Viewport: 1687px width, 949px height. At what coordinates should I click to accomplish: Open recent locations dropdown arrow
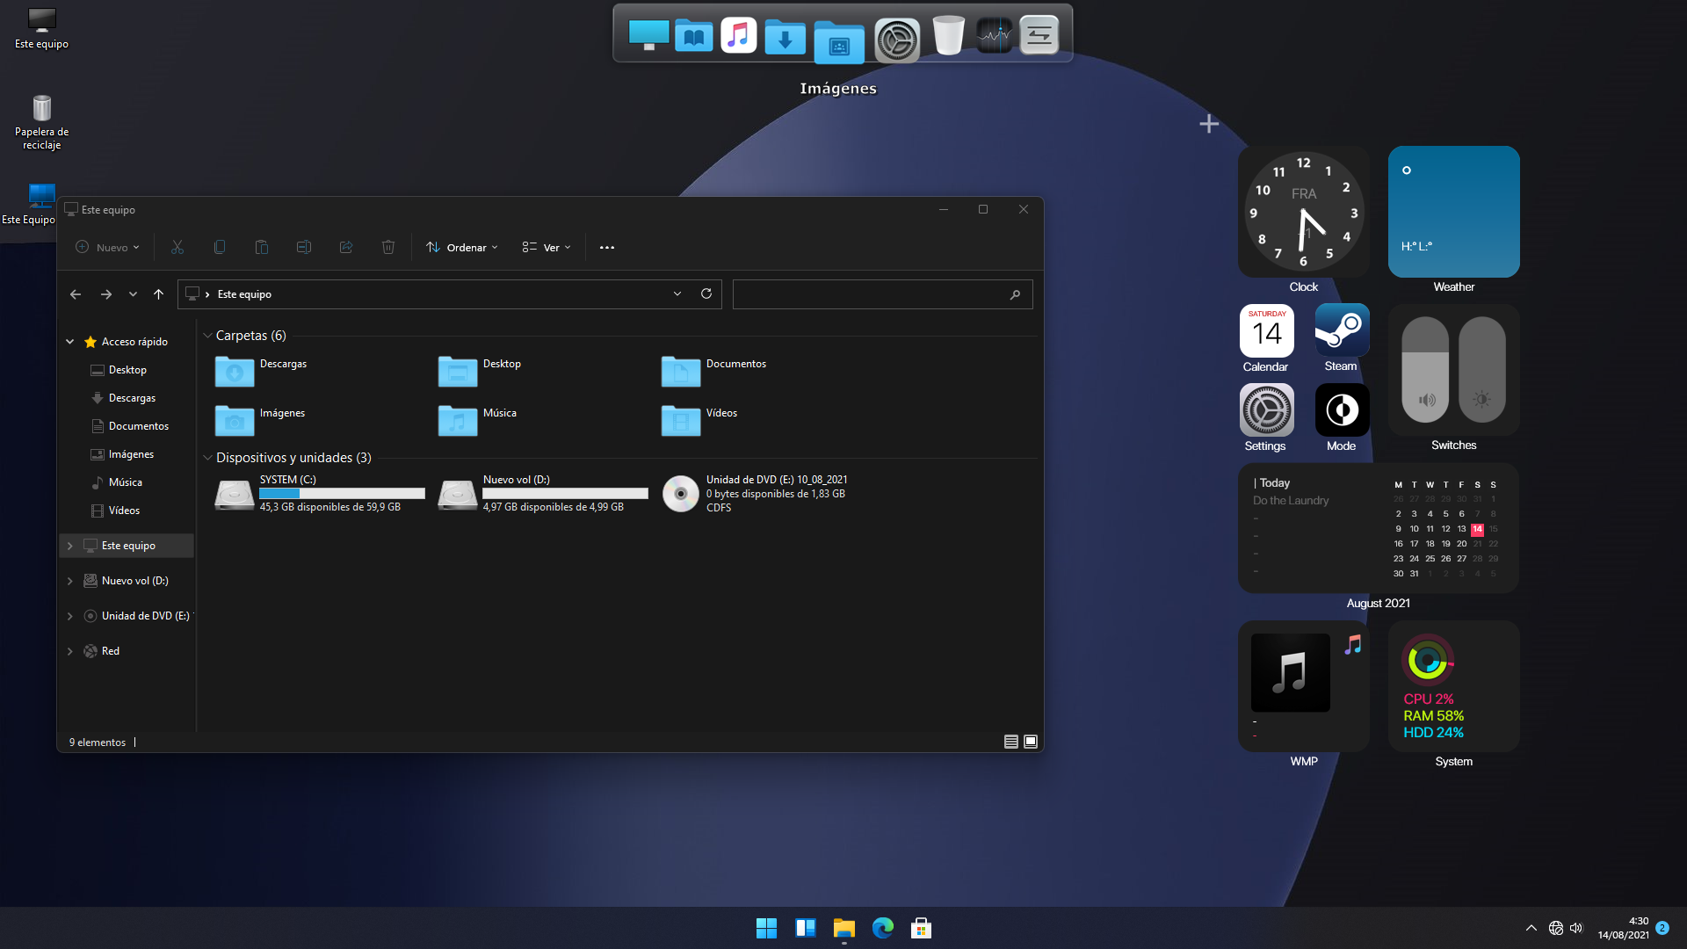pos(133,294)
